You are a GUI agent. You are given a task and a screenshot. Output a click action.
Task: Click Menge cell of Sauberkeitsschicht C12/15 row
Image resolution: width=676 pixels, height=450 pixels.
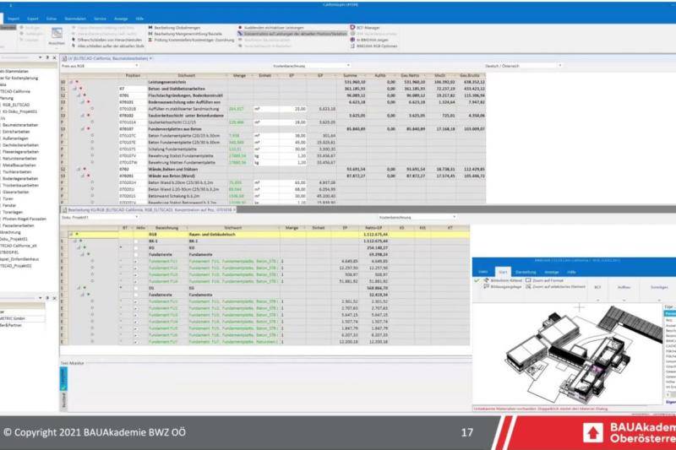point(241,122)
